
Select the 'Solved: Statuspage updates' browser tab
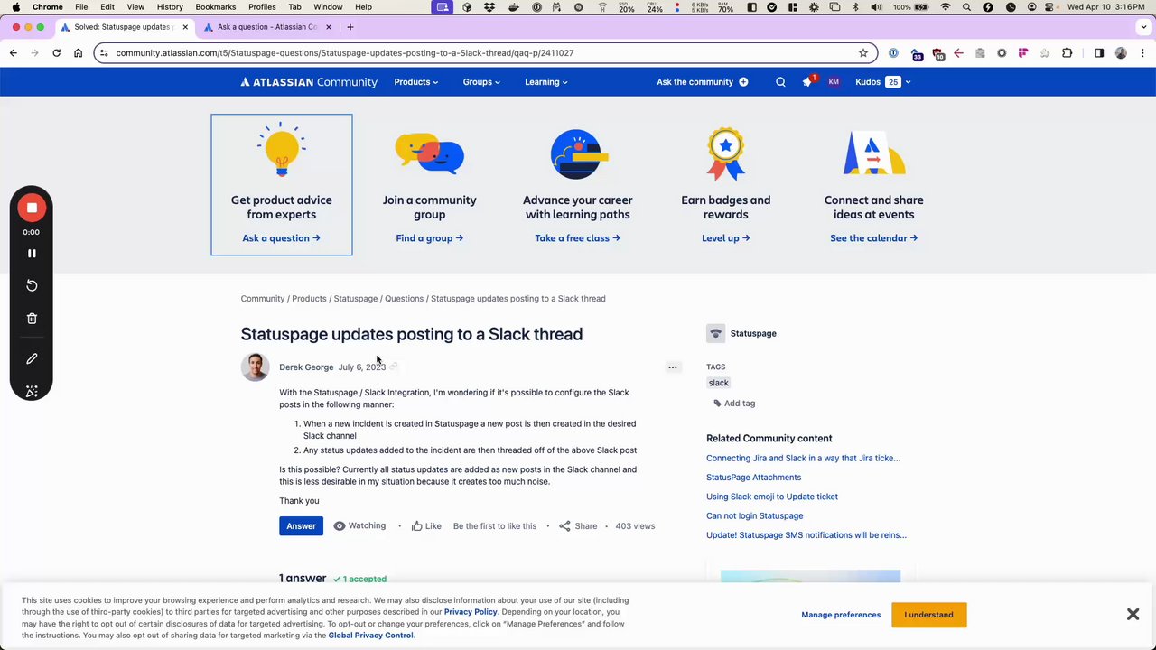coord(123,27)
